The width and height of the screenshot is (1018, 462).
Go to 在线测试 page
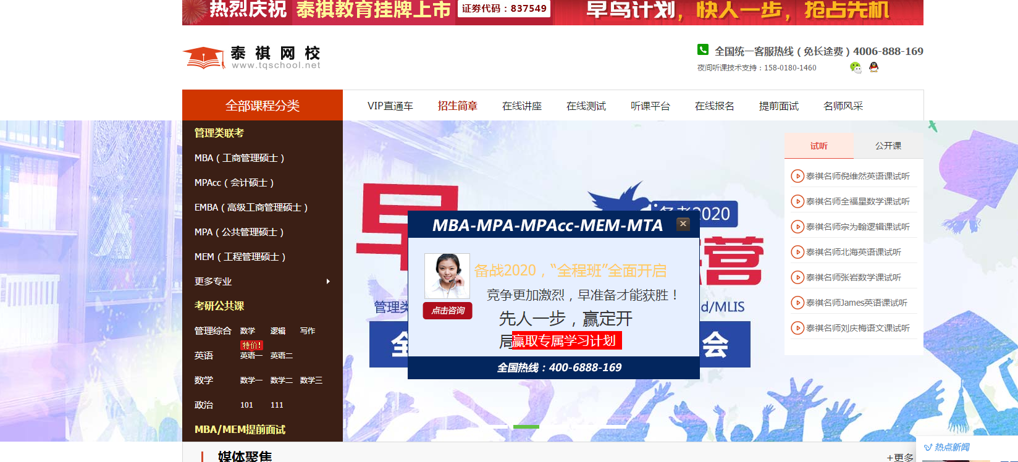click(586, 106)
